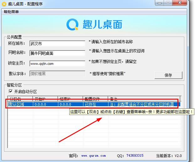Click the 保存 button
Image resolution: width=195 pixels, height=162 pixels.
click(168, 75)
